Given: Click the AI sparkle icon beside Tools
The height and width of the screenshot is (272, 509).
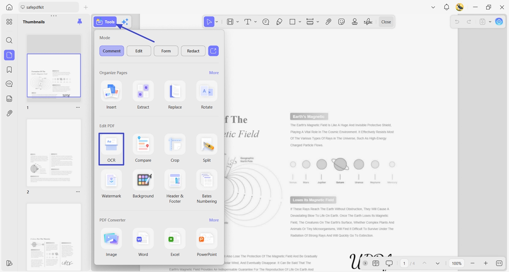Looking at the screenshot, I should (x=125, y=22).
